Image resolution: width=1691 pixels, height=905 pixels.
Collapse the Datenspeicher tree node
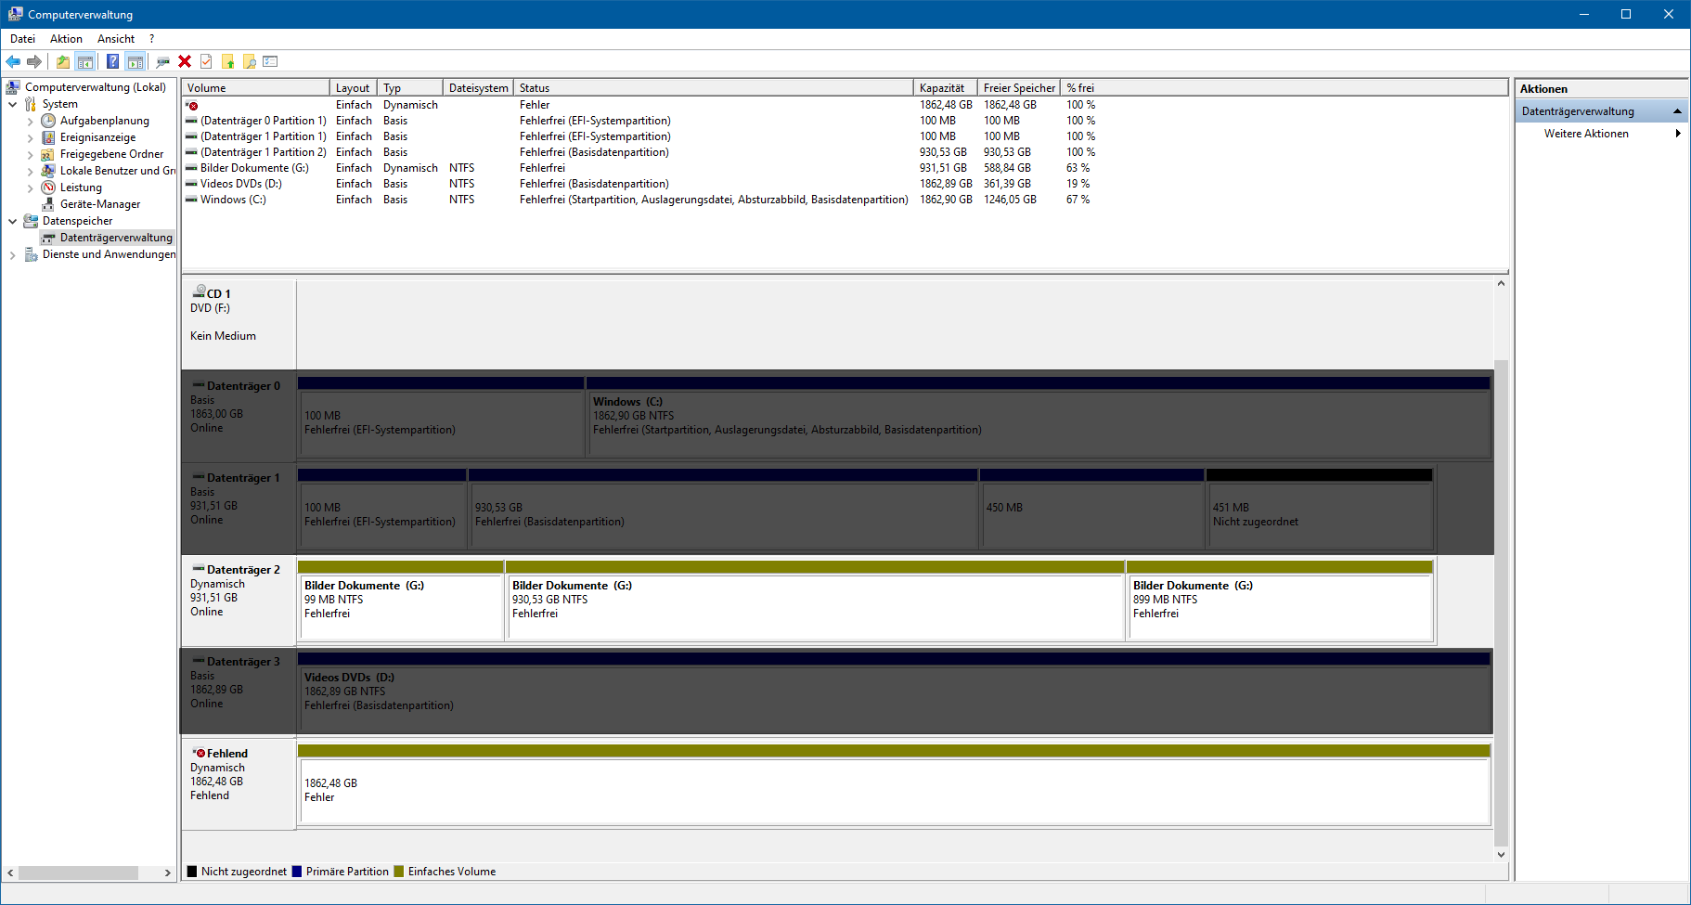point(12,221)
